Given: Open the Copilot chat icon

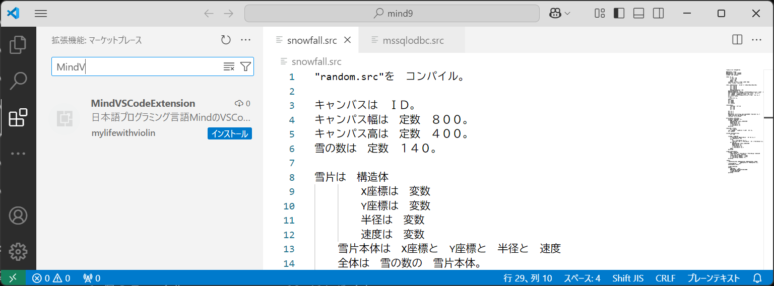Looking at the screenshot, I should 555,14.
